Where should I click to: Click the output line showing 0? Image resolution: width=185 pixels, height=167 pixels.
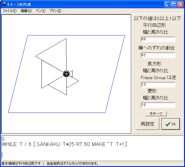[3, 139]
